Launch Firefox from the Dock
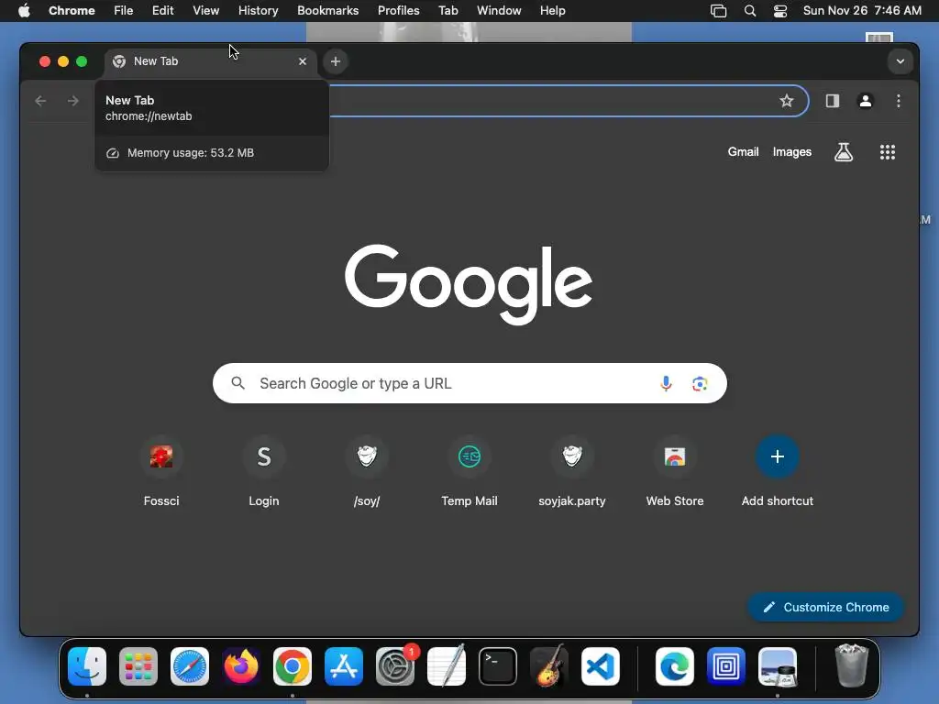The image size is (939, 704). (x=241, y=666)
